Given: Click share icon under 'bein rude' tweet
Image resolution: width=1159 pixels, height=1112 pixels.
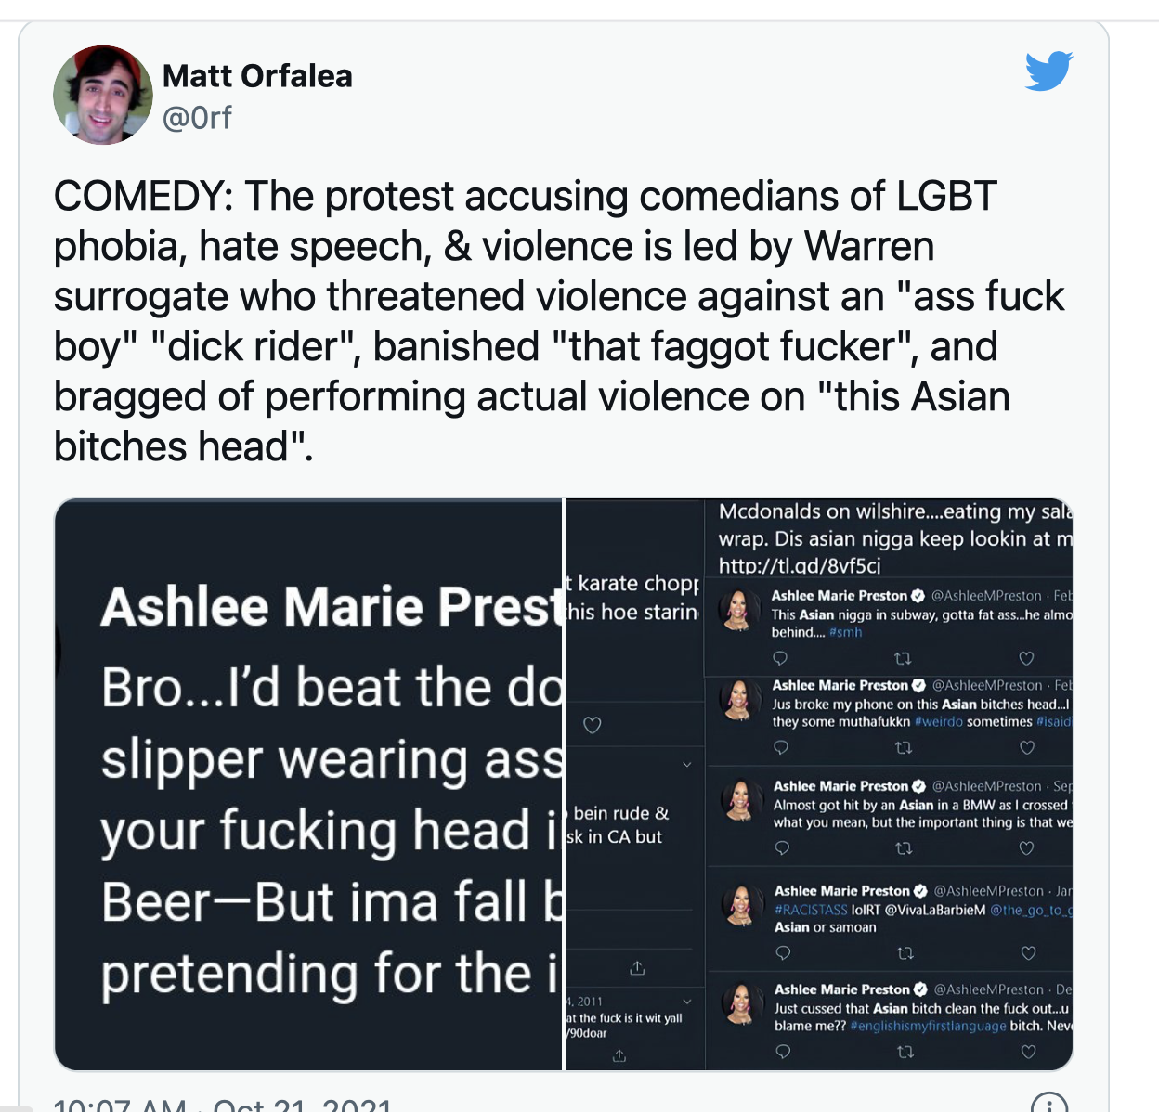Looking at the screenshot, I should [x=637, y=968].
